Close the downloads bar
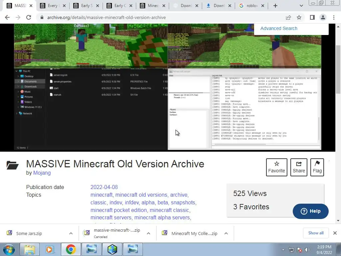The height and width of the screenshot is (256, 341). (x=335, y=233)
